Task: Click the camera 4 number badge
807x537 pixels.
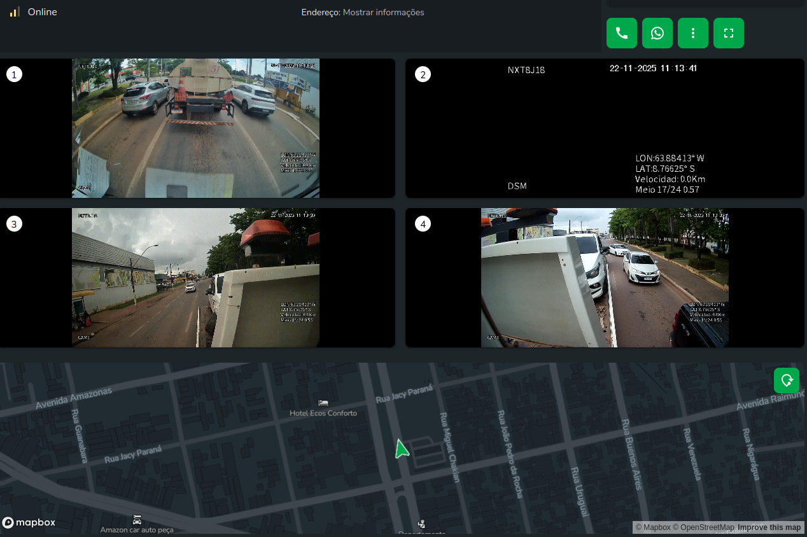Action: pyautogui.click(x=423, y=224)
